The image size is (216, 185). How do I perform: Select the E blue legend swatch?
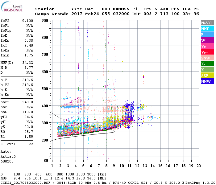click(207, 35)
